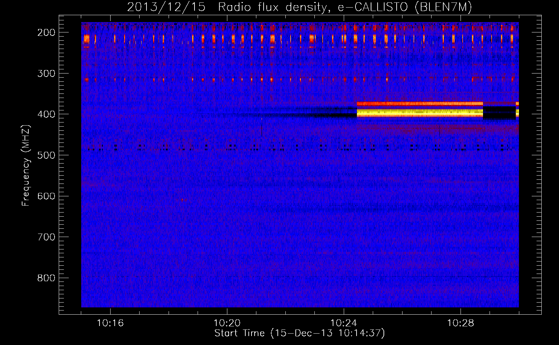559x345 pixels.
Task: Click the 10:20 time tick label
Action: coord(227,323)
